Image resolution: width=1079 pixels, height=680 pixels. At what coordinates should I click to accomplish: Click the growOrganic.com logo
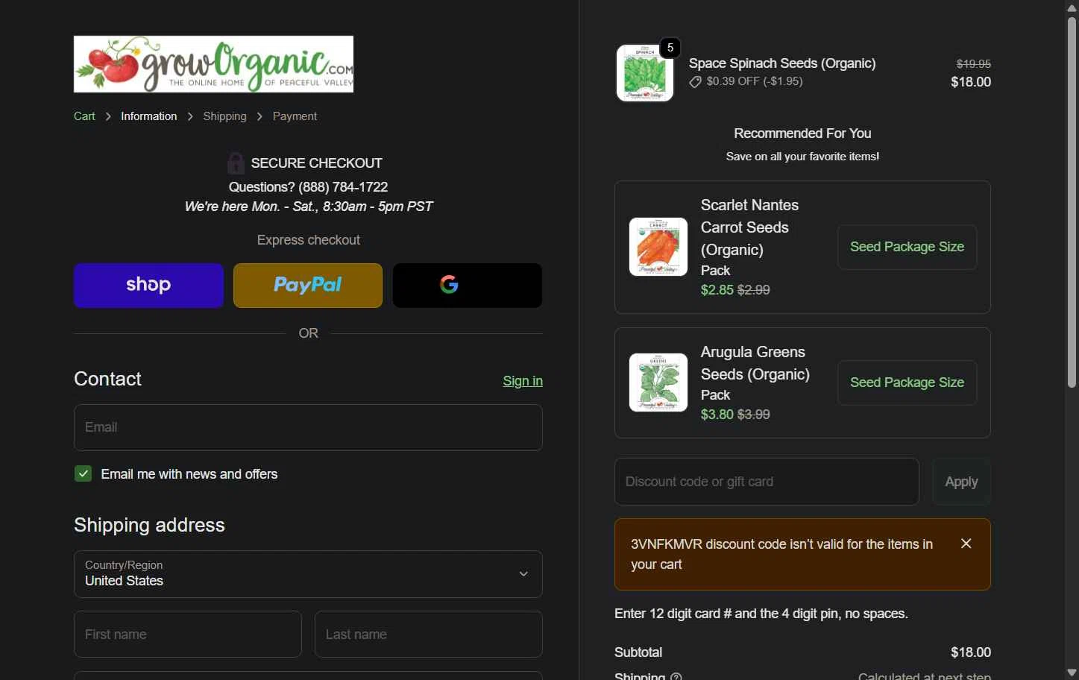click(213, 64)
